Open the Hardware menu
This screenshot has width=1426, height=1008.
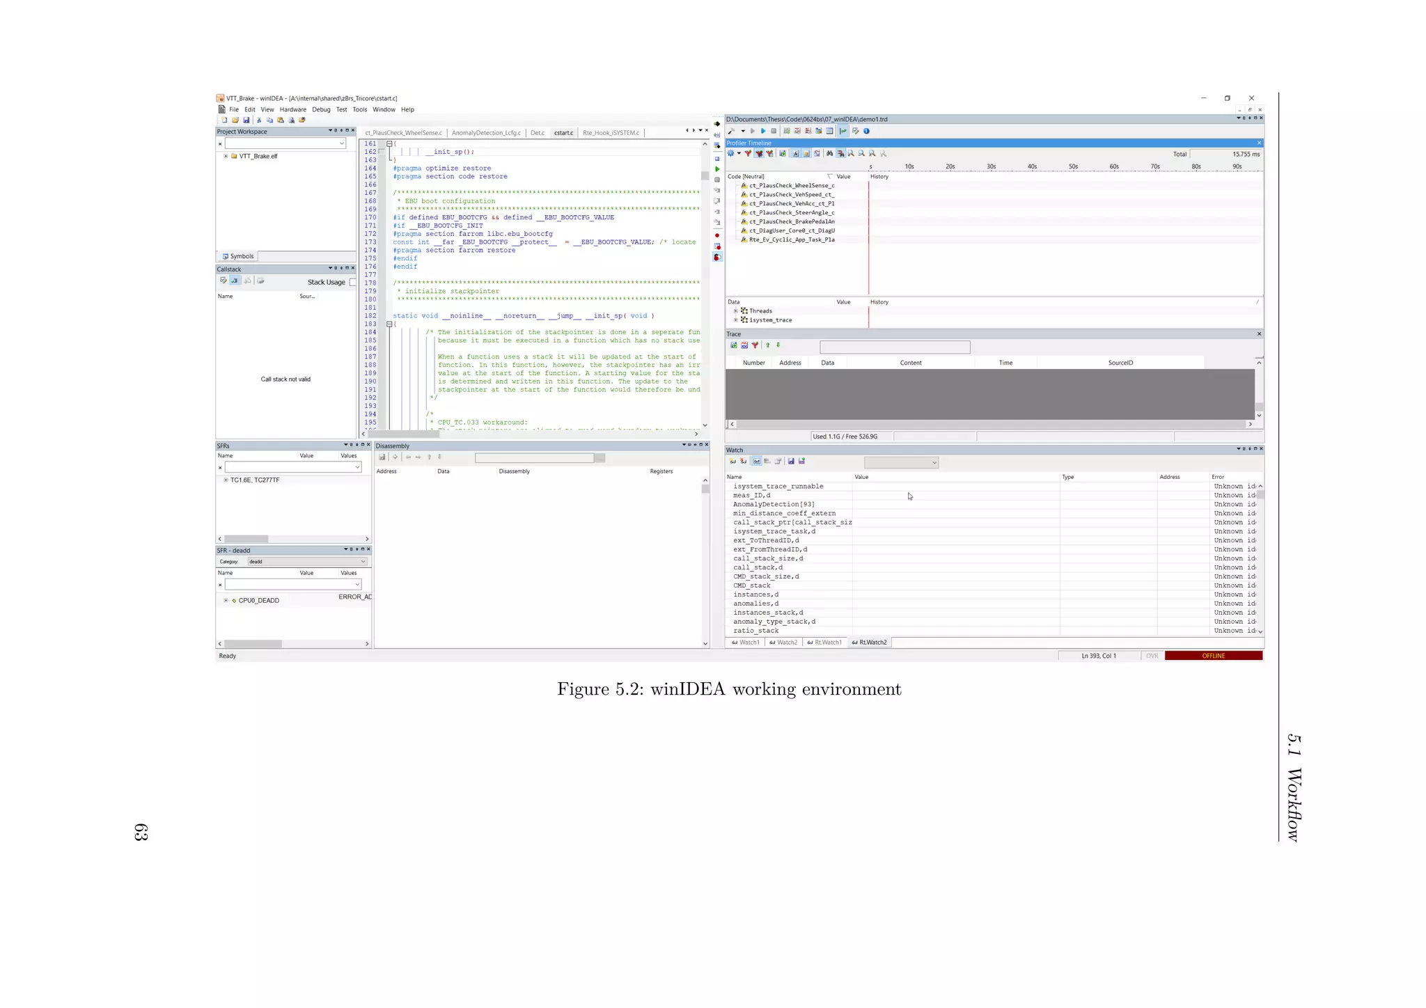point(293,109)
